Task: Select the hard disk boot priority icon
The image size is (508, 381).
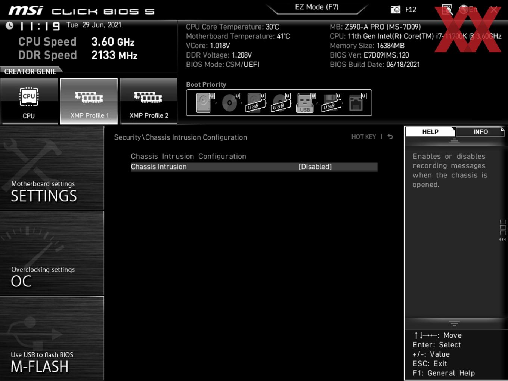Action: point(205,103)
